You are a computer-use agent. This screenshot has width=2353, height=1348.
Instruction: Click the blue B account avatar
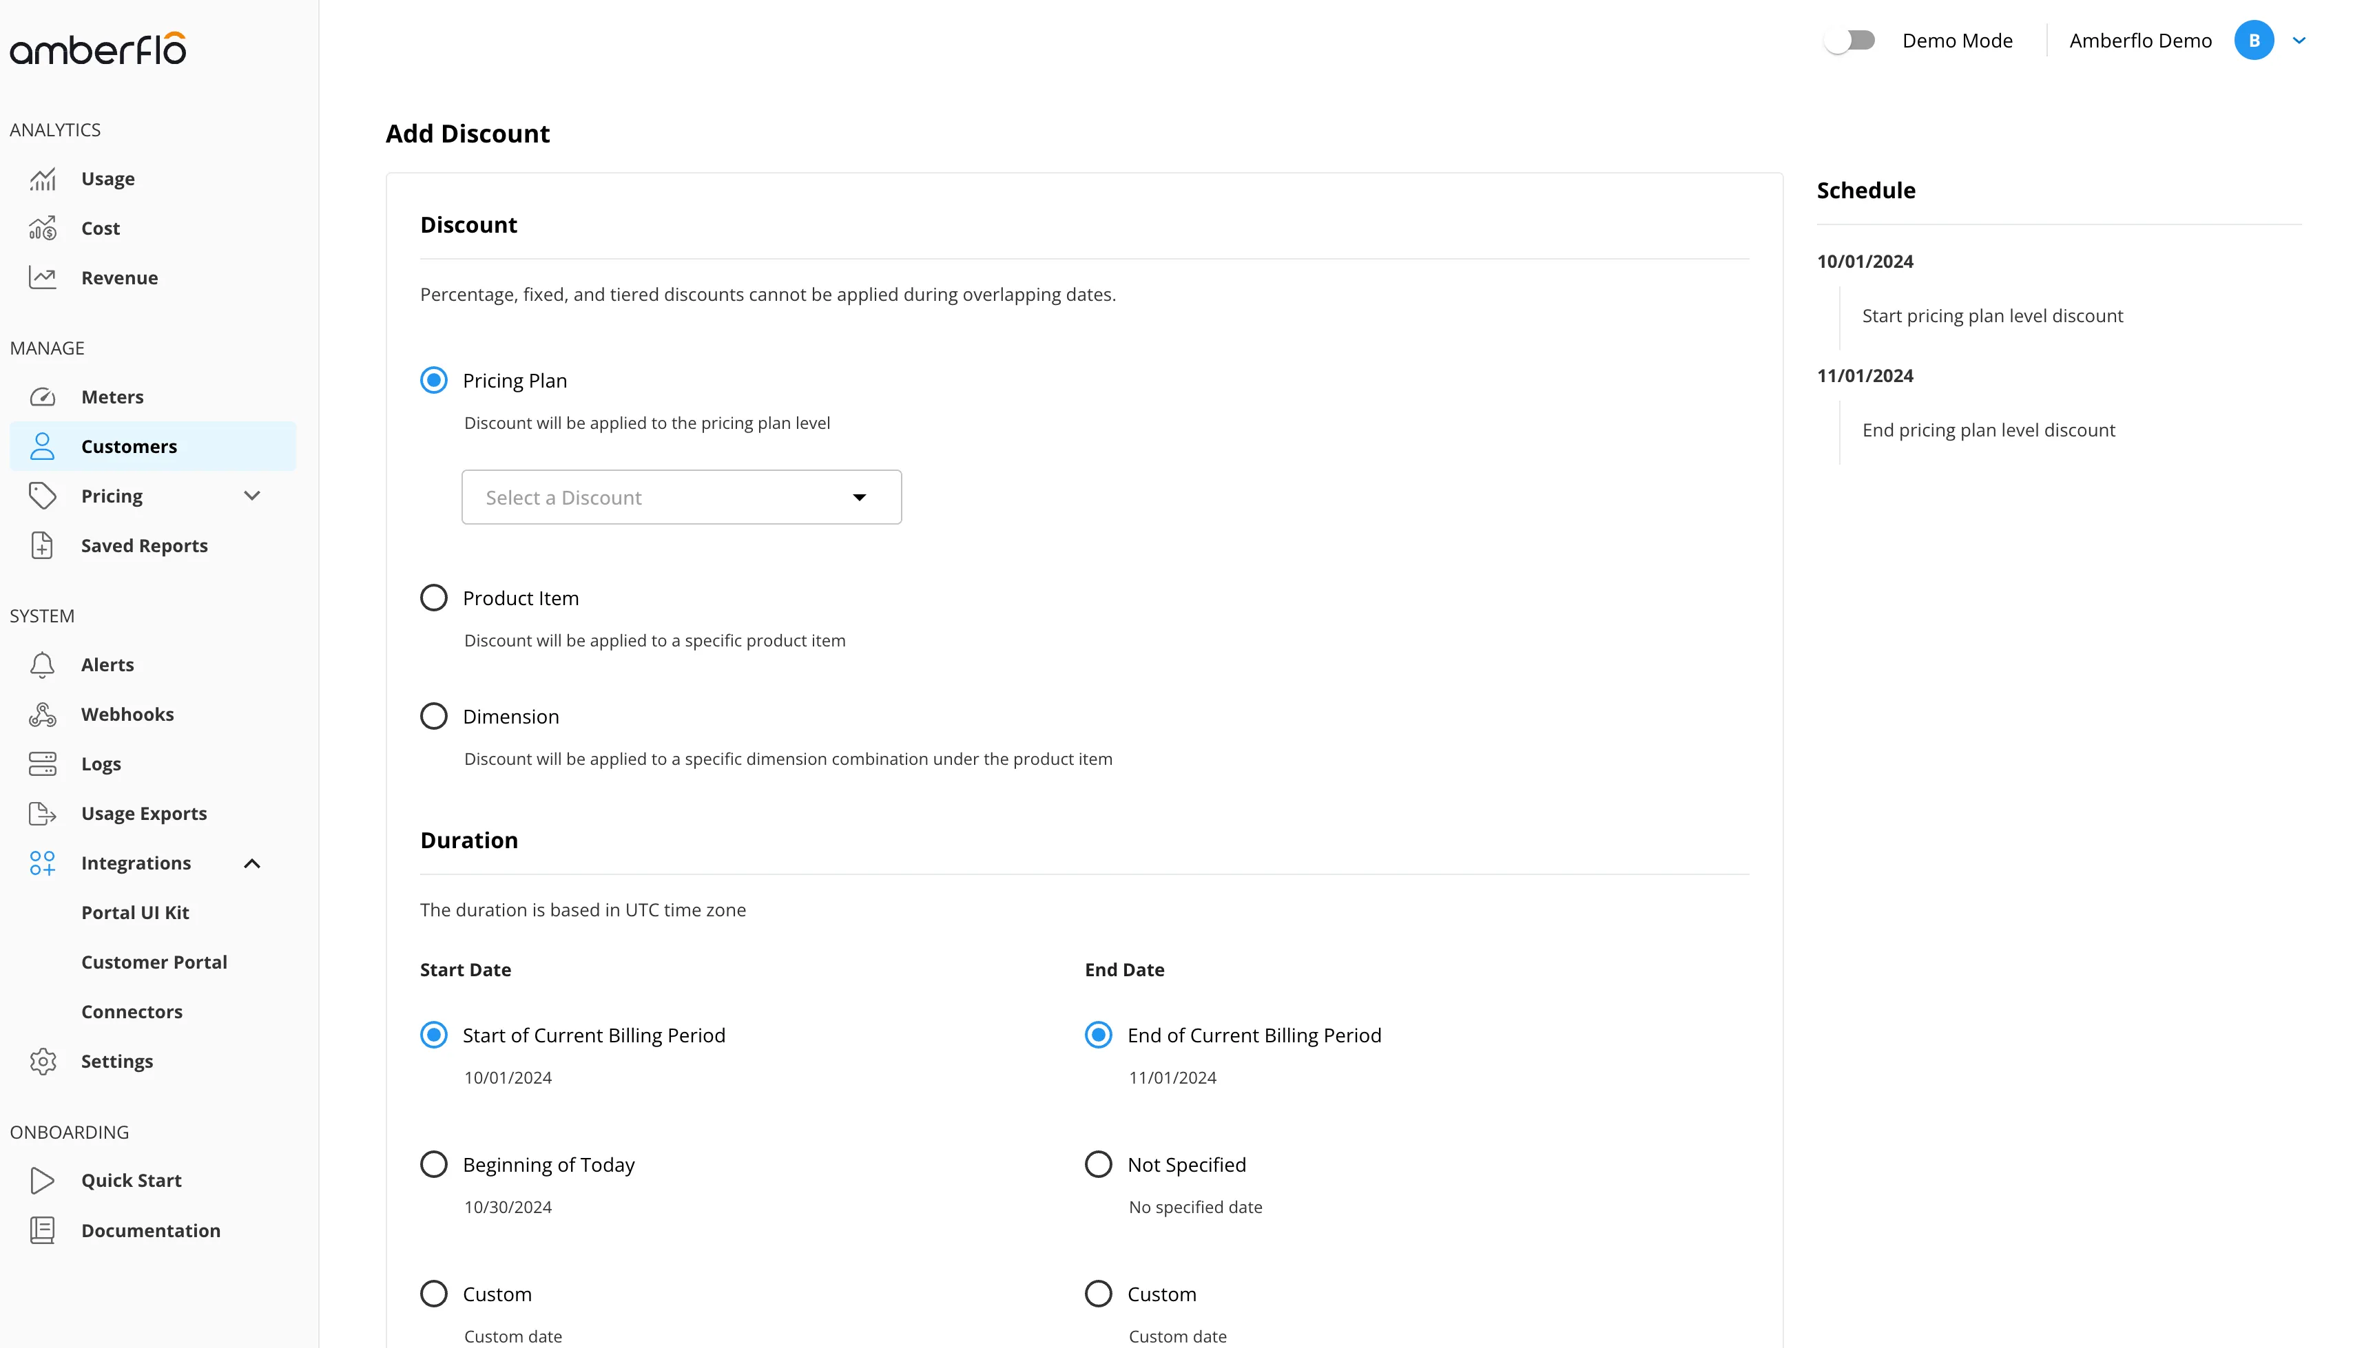(2253, 40)
